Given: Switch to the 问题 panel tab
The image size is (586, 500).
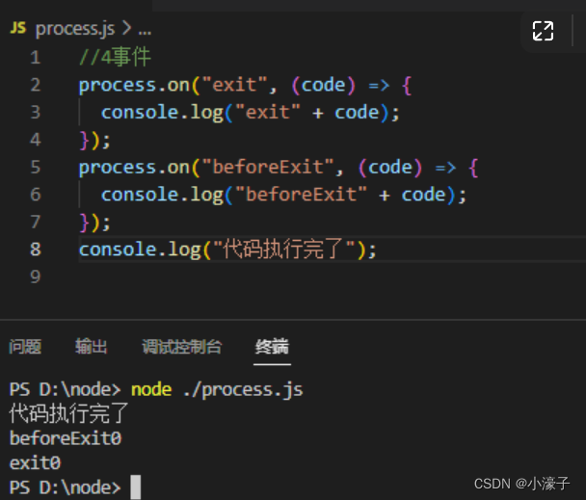Looking at the screenshot, I should pos(25,347).
